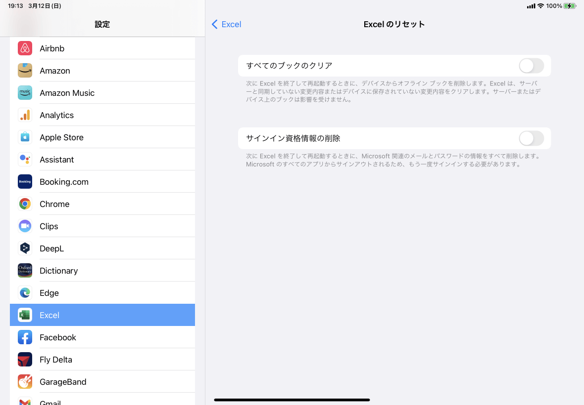Open Airbnb settings row
The image size is (584, 405).
click(102, 48)
